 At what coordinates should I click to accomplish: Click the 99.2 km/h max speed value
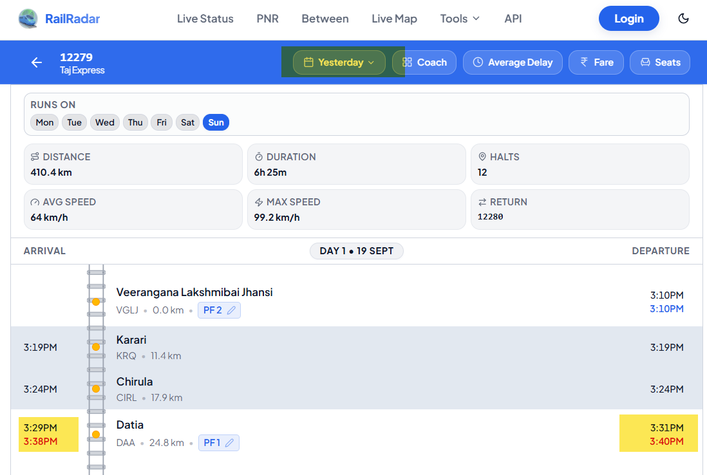click(x=276, y=217)
